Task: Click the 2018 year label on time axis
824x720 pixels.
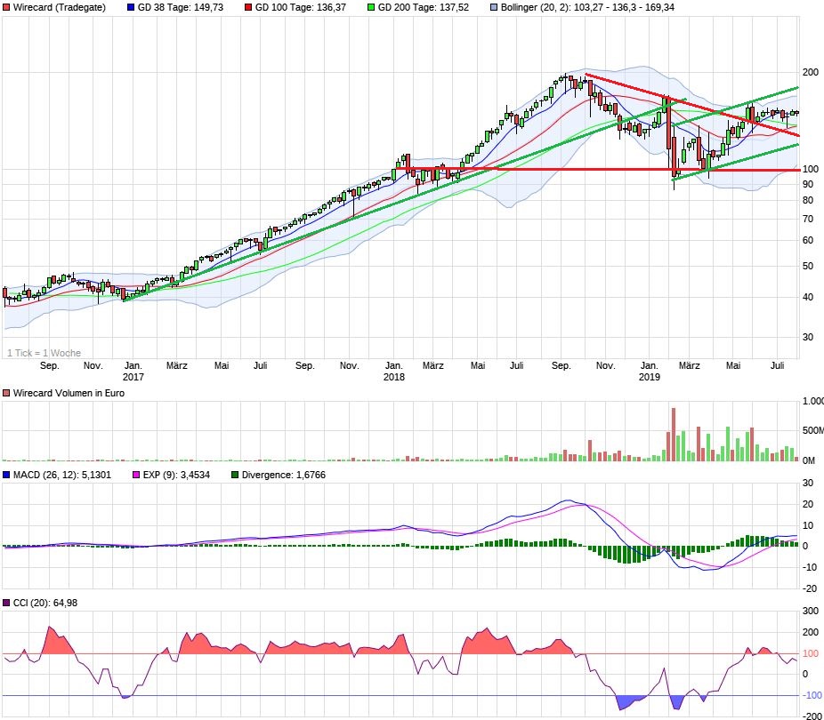Action: tap(393, 377)
